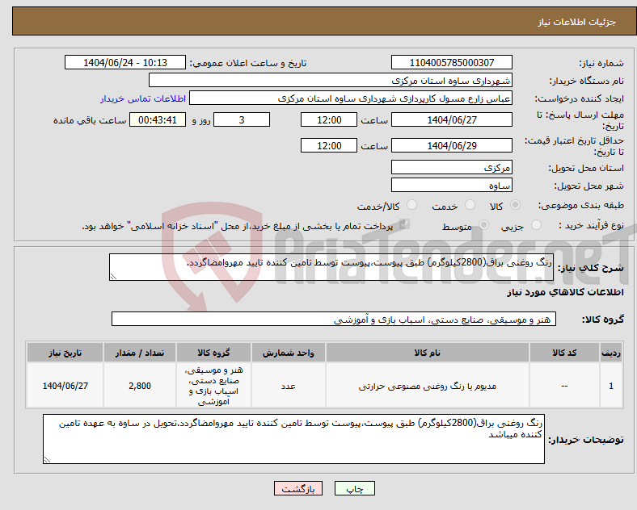Image resolution: width=637 pixels, height=510 pixels.
Task: Click the price validity date 1404/06/29 field
Action: coord(451,145)
